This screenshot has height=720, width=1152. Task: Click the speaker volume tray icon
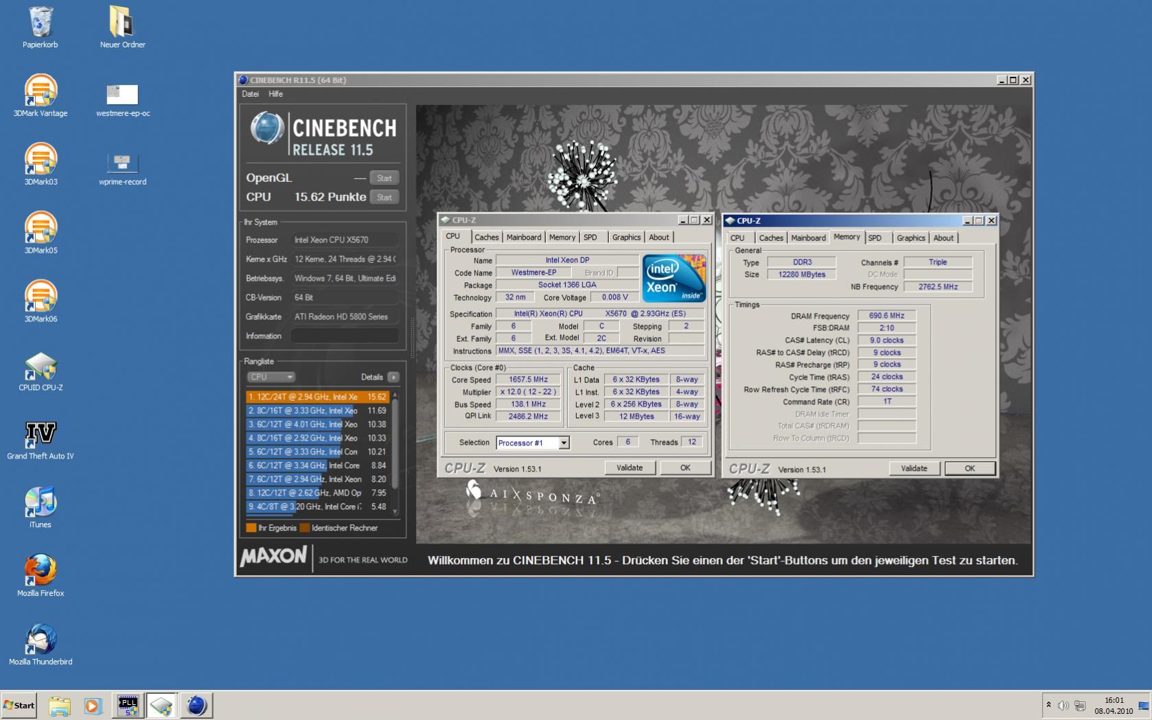coord(1063,706)
